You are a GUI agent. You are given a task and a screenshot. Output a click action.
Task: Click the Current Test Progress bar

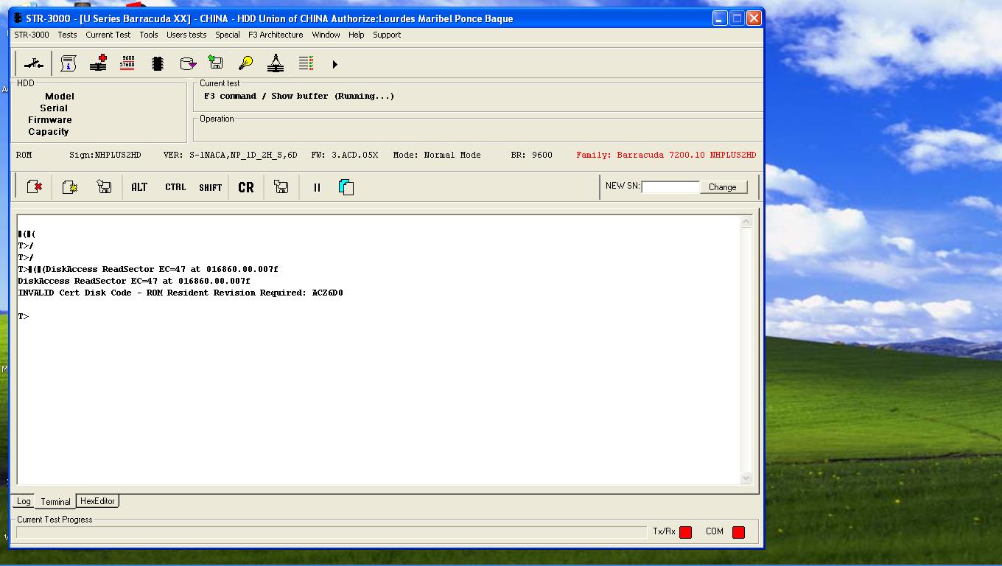click(x=331, y=532)
